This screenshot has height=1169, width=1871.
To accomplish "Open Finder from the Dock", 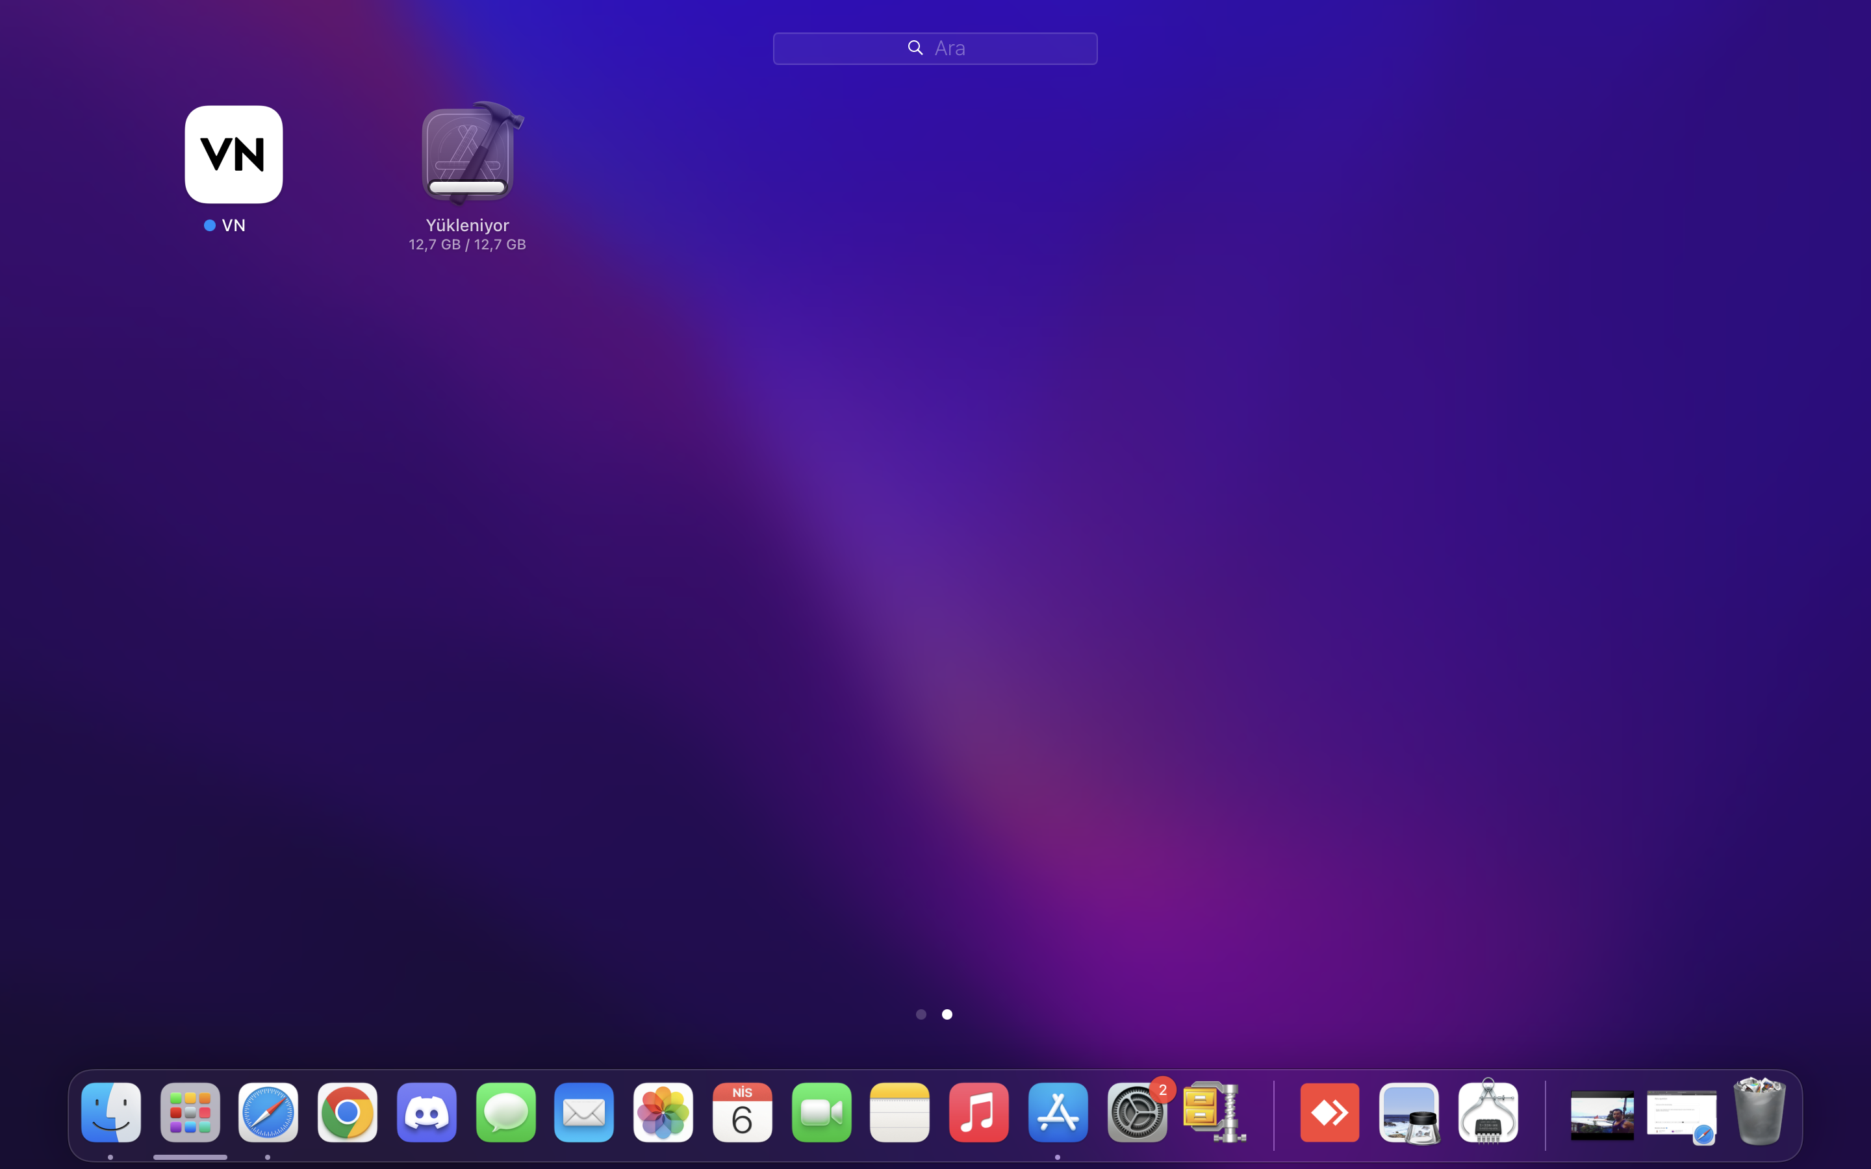I will (x=110, y=1112).
